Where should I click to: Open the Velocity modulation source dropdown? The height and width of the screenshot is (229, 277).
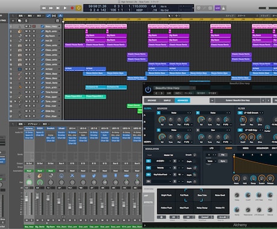[x=162, y=168]
